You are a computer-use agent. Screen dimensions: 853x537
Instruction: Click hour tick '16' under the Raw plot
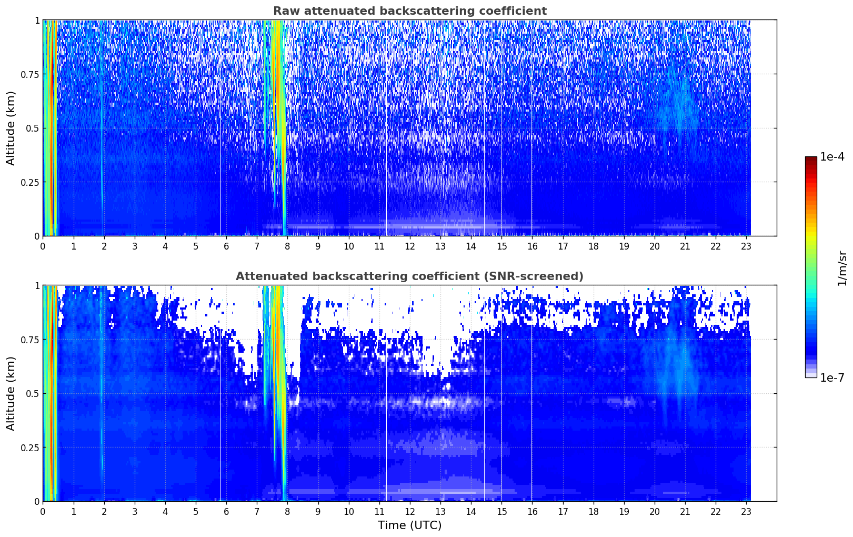pos(532,246)
